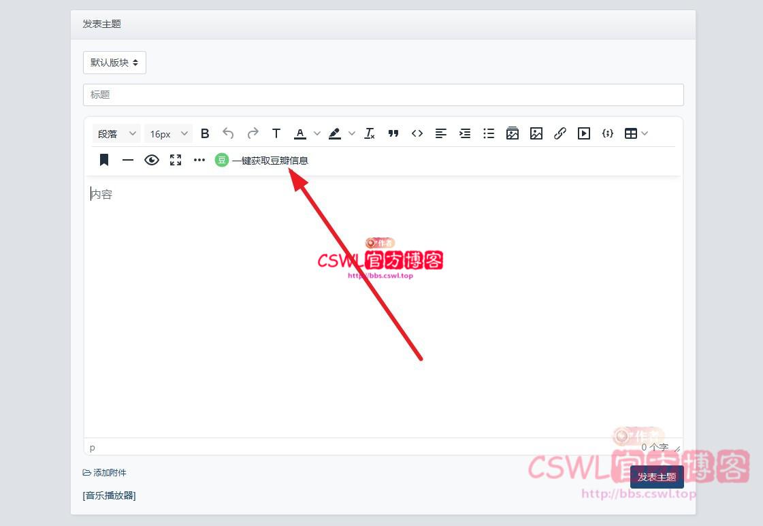Insert a blockquote using the quote icon
763x526 pixels.
click(393, 133)
